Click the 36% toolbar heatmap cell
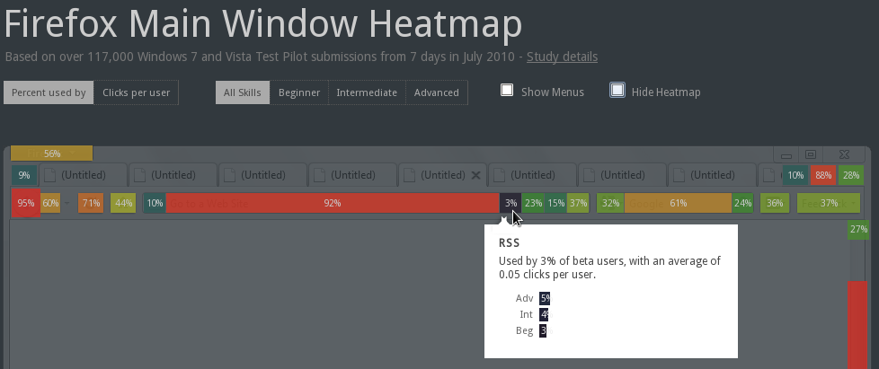Viewport: 879px width, 369px height. tap(775, 203)
